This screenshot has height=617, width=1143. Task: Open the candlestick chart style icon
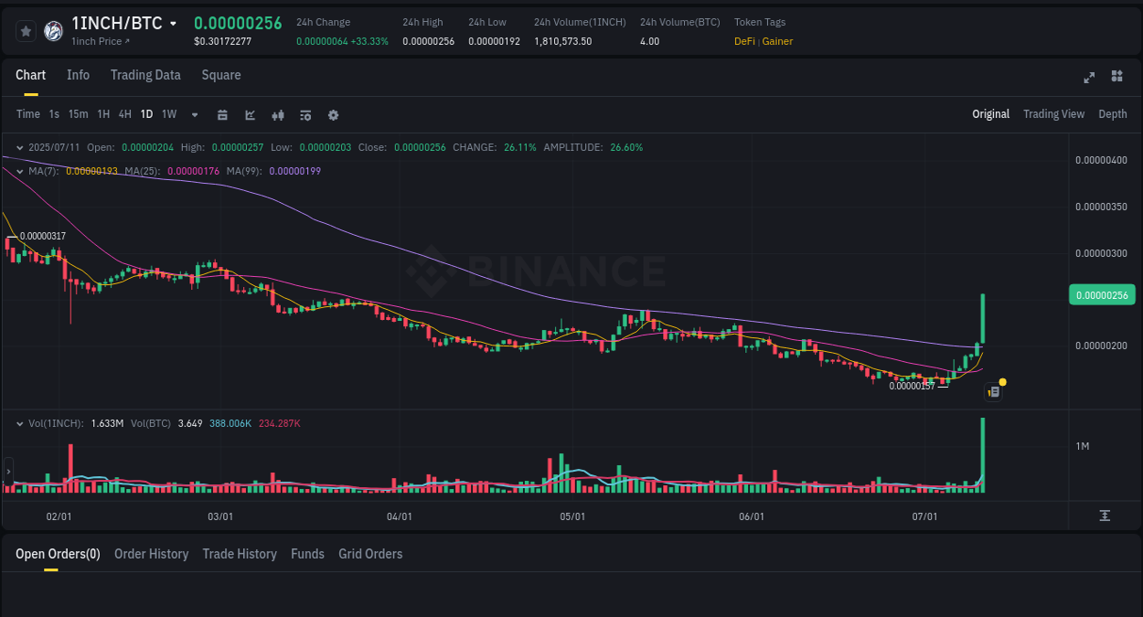(279, 115)
